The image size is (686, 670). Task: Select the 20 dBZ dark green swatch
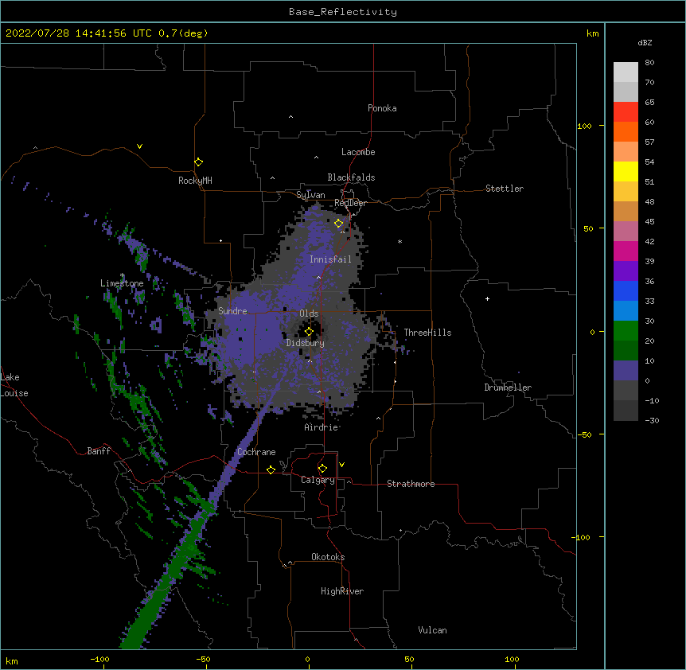[x=626, y=350]
